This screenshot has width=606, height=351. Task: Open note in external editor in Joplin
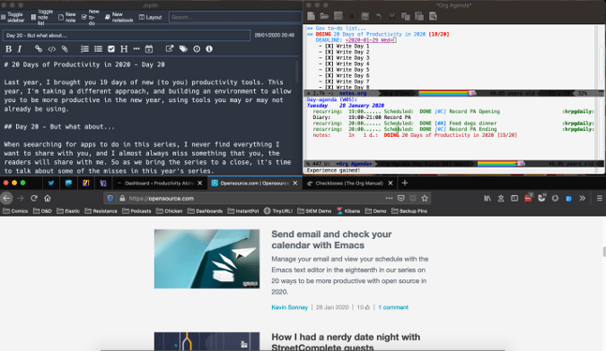click(x=170, y=49)
